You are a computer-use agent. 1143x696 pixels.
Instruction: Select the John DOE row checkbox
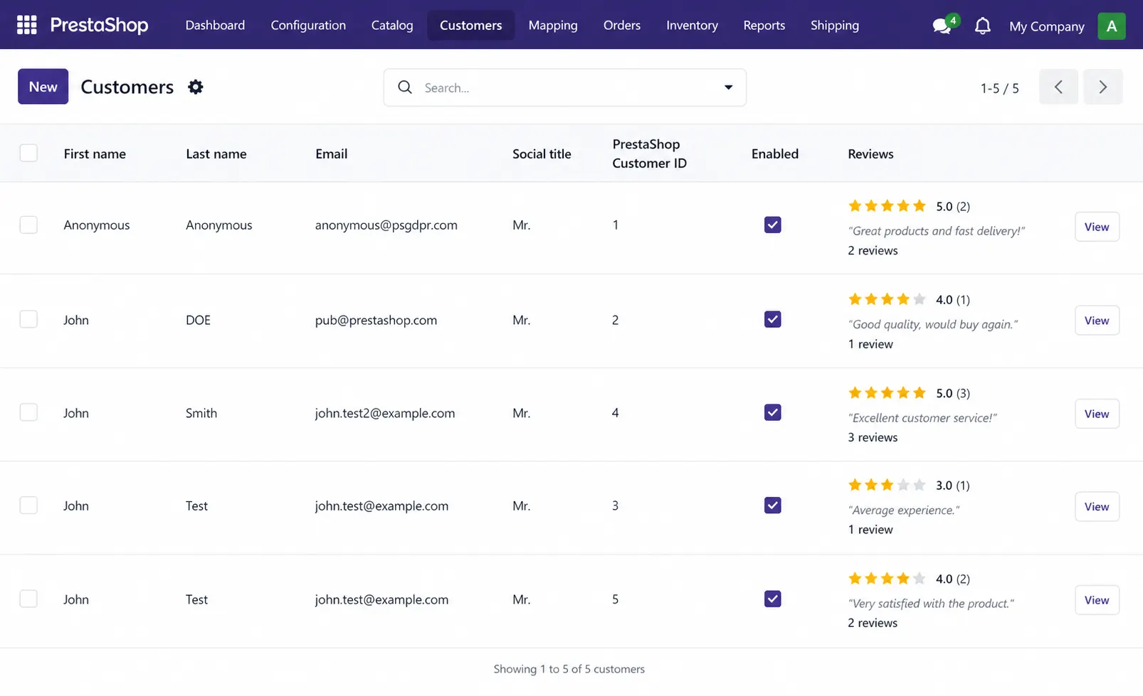point(28,319)
